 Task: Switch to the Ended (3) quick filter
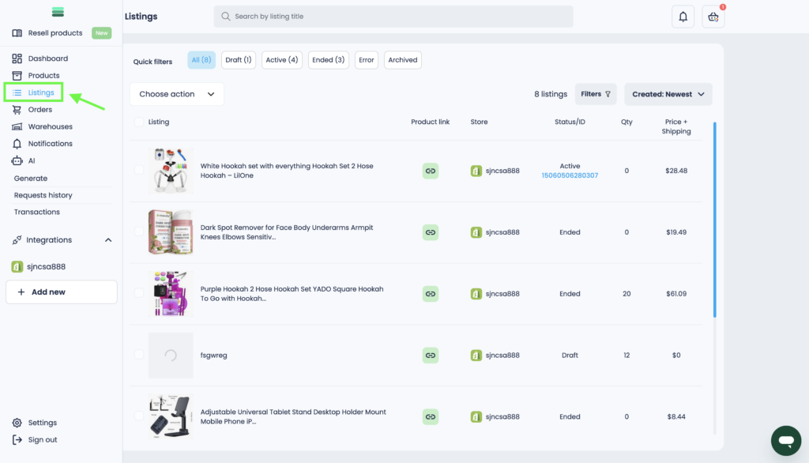point(328,60)
